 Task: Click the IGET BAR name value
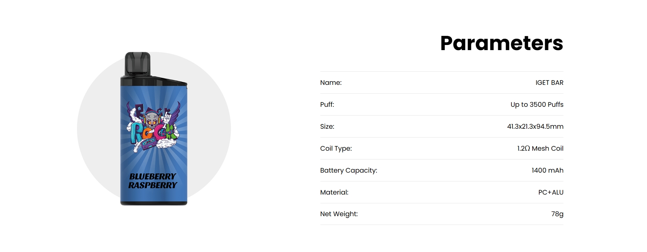coord(549,83)
